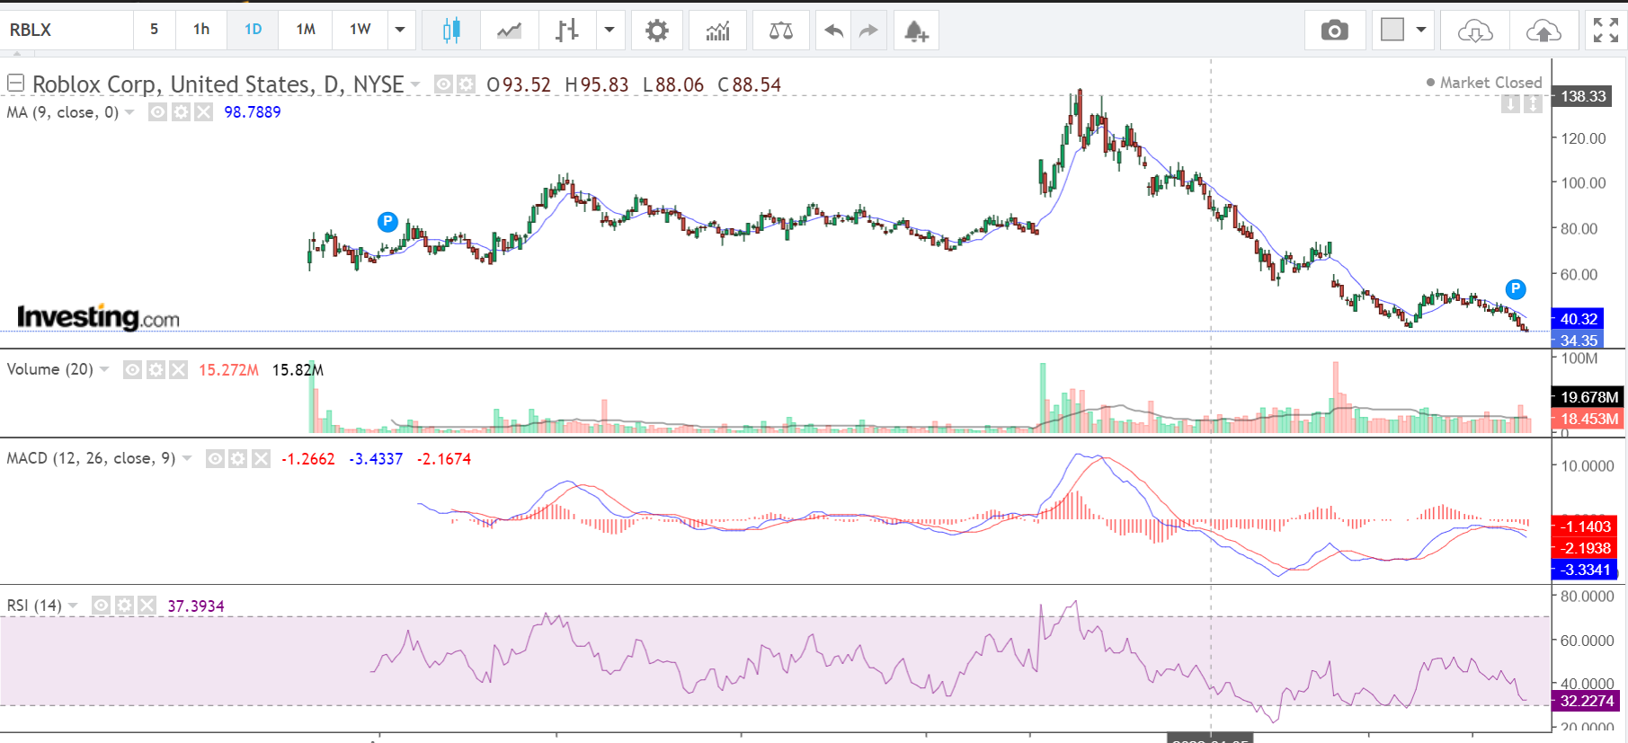Create a price alert with bell icon
This screenshot has height=743, width=1628.
tap(916, 31)
